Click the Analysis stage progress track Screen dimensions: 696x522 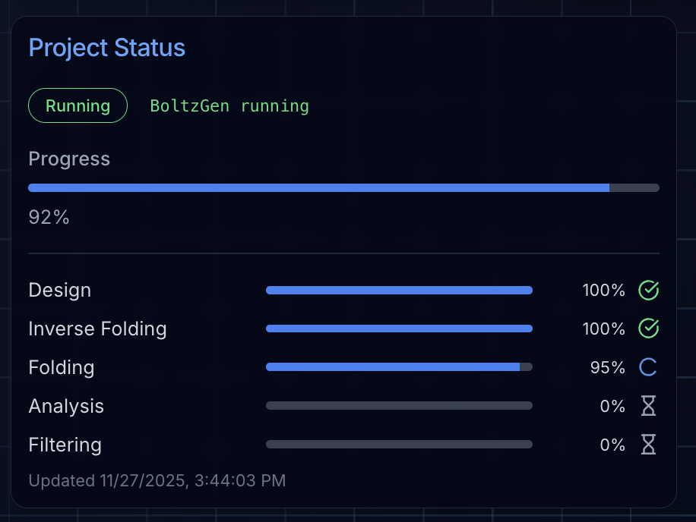click(x=399, y=405)
